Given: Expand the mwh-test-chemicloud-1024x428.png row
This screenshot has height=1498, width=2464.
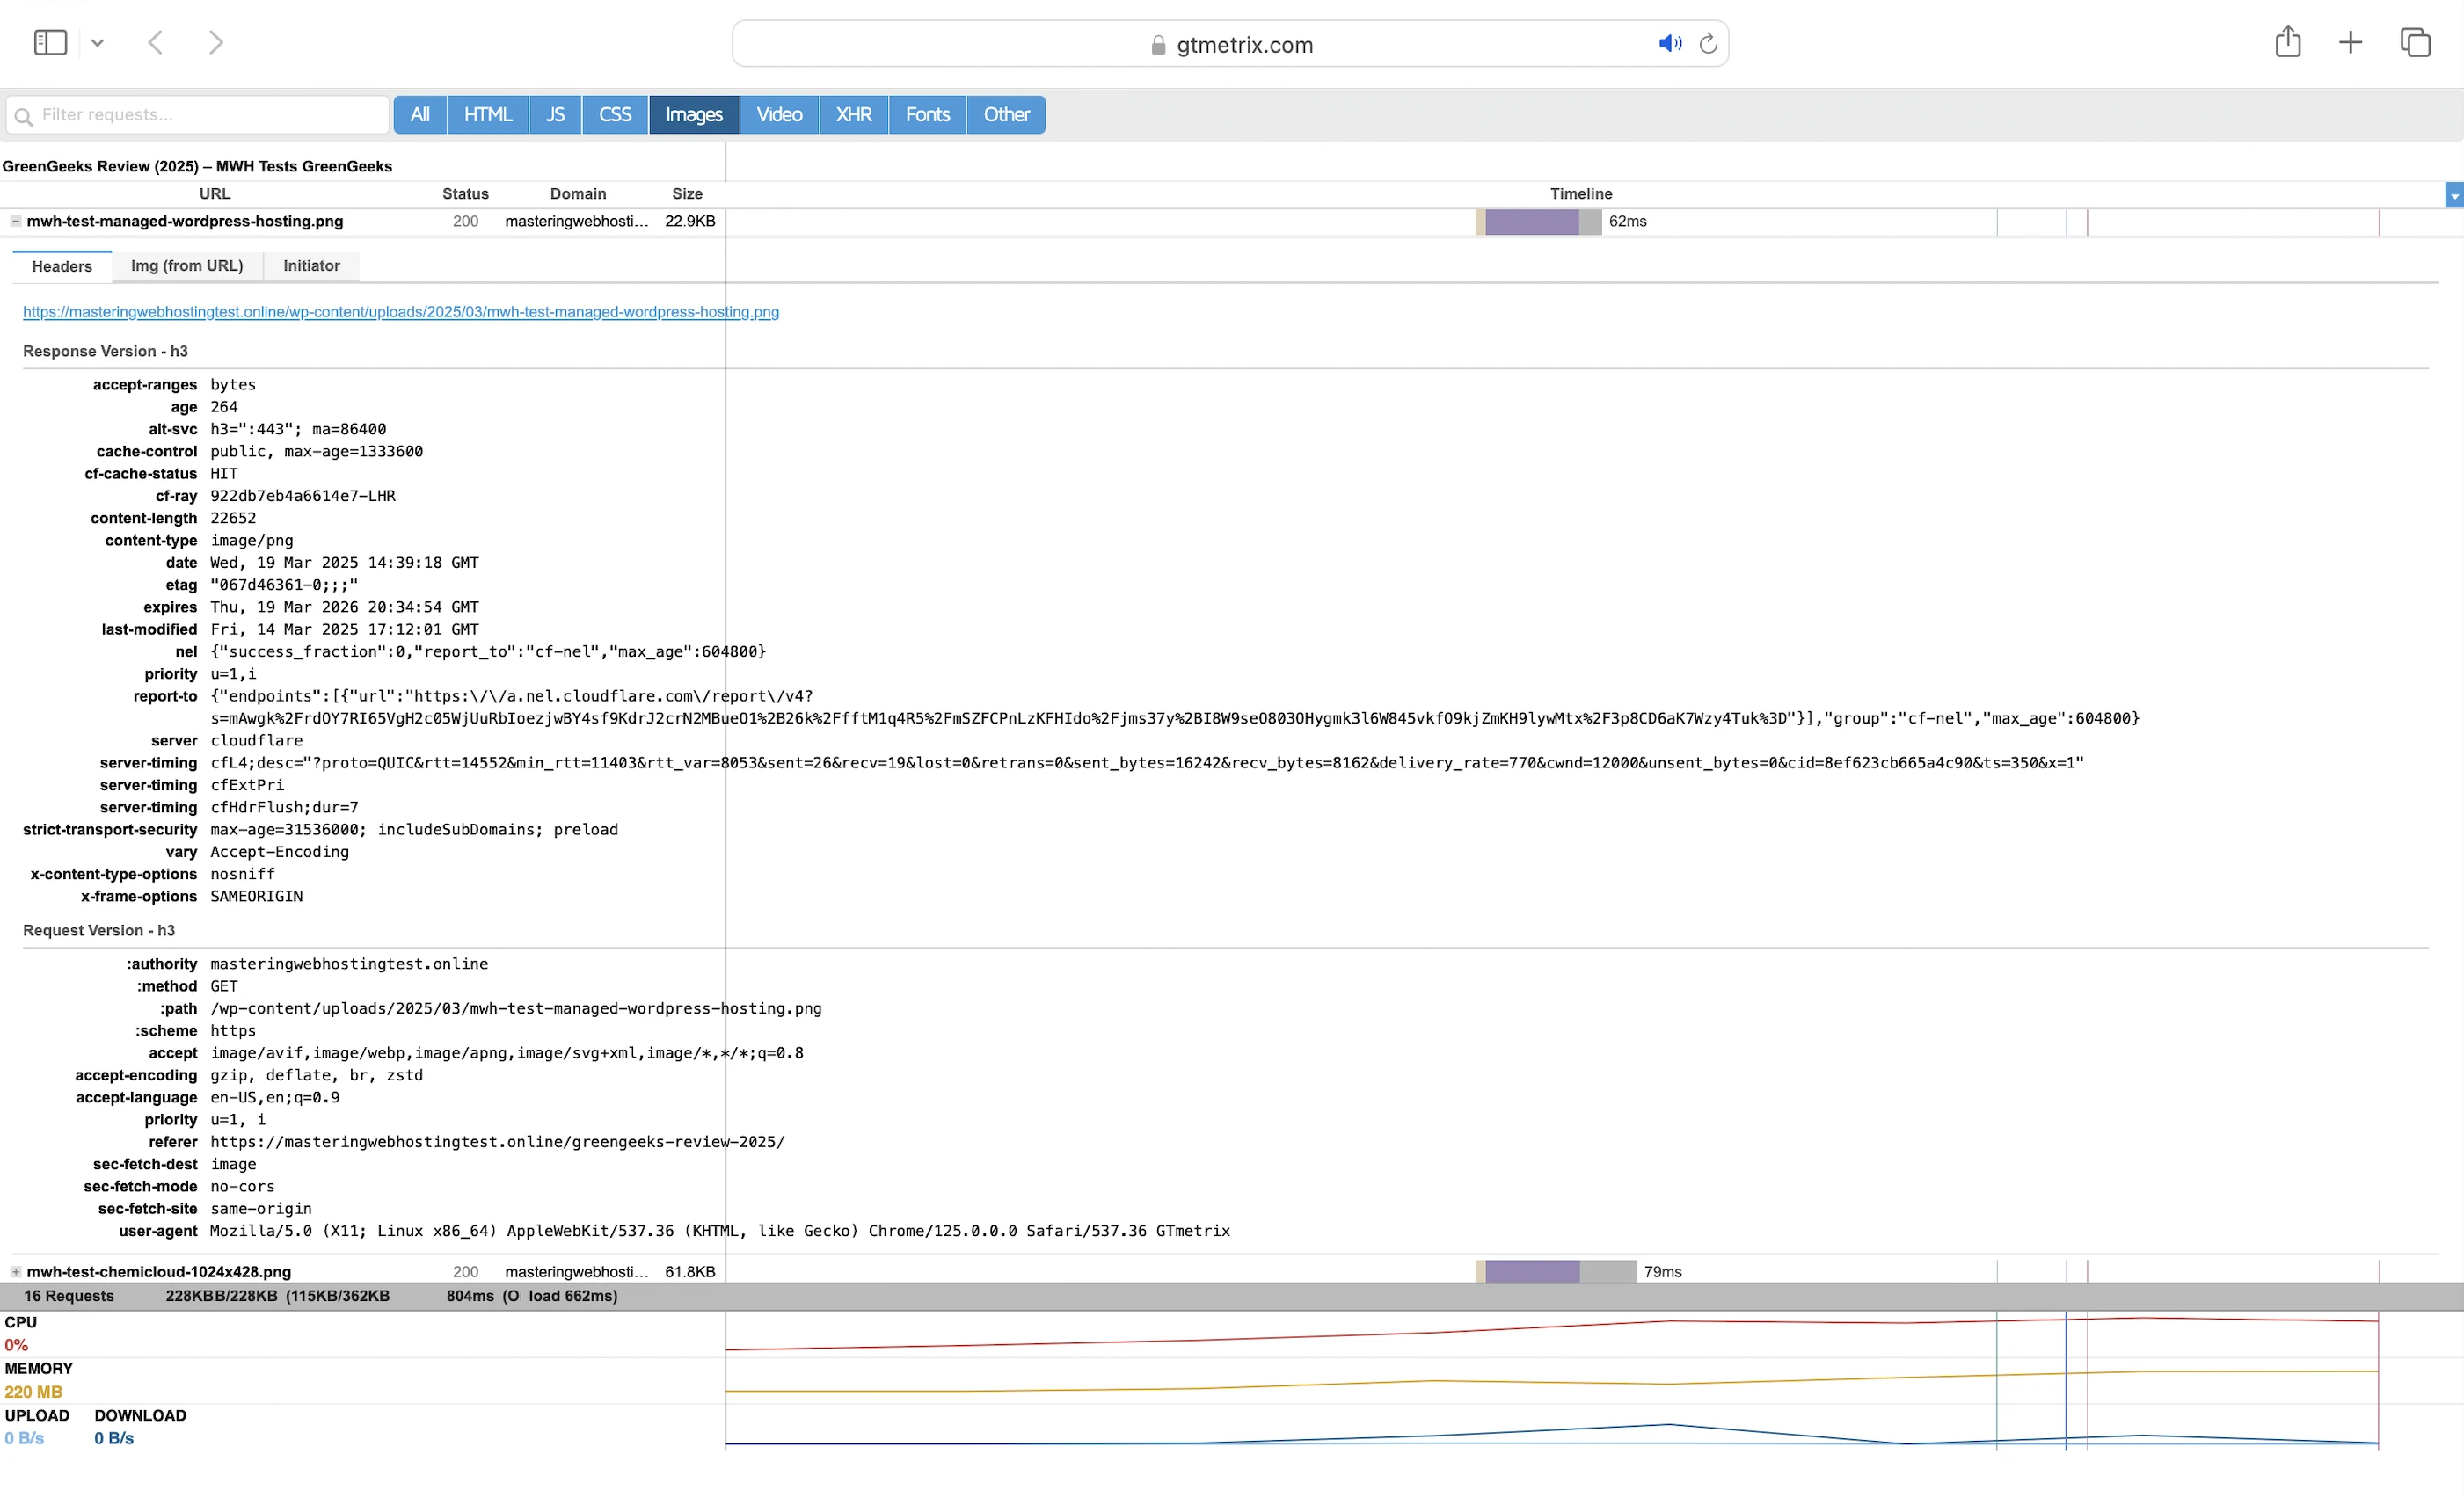Looking at the screenshot, I should (16, 1272).
